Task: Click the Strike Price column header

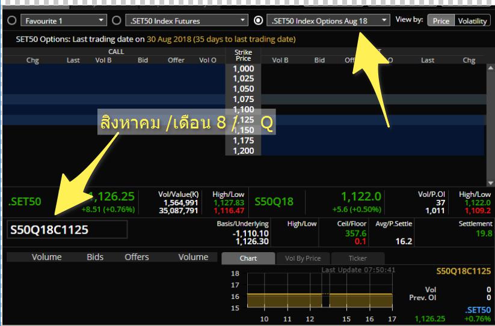Action: pyautogui.click(x=243, y=55)
